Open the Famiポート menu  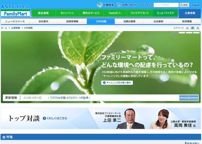115,13
